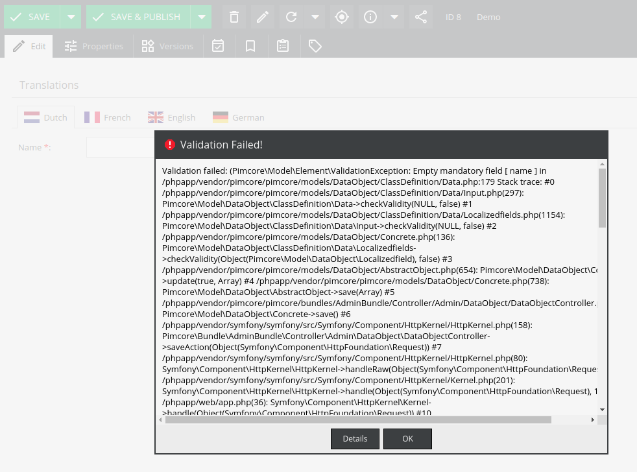Switch to the Properties tab
Viewport: 637px width, 472px height.
tap(93, 46)
